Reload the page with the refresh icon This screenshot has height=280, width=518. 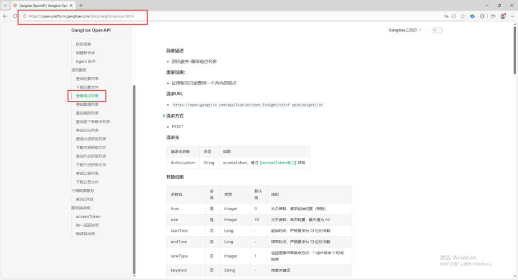pos(15,16)
